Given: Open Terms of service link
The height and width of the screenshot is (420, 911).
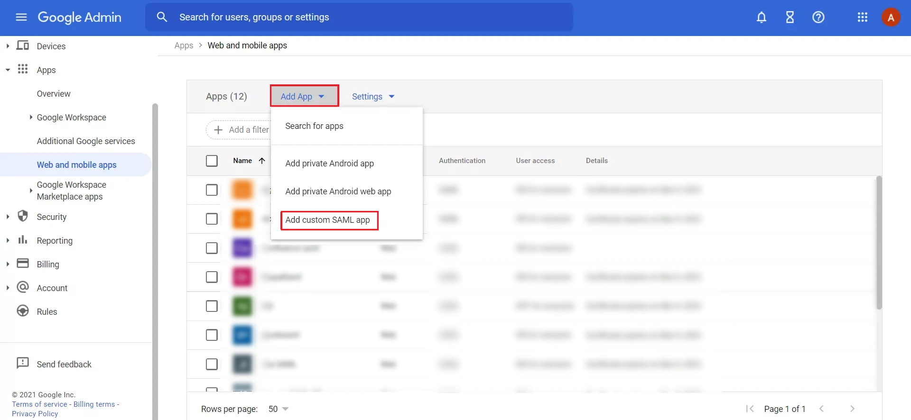Looking at the screenshot, I should [39, 404].
